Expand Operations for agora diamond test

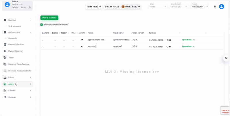(x=188, y=40)
